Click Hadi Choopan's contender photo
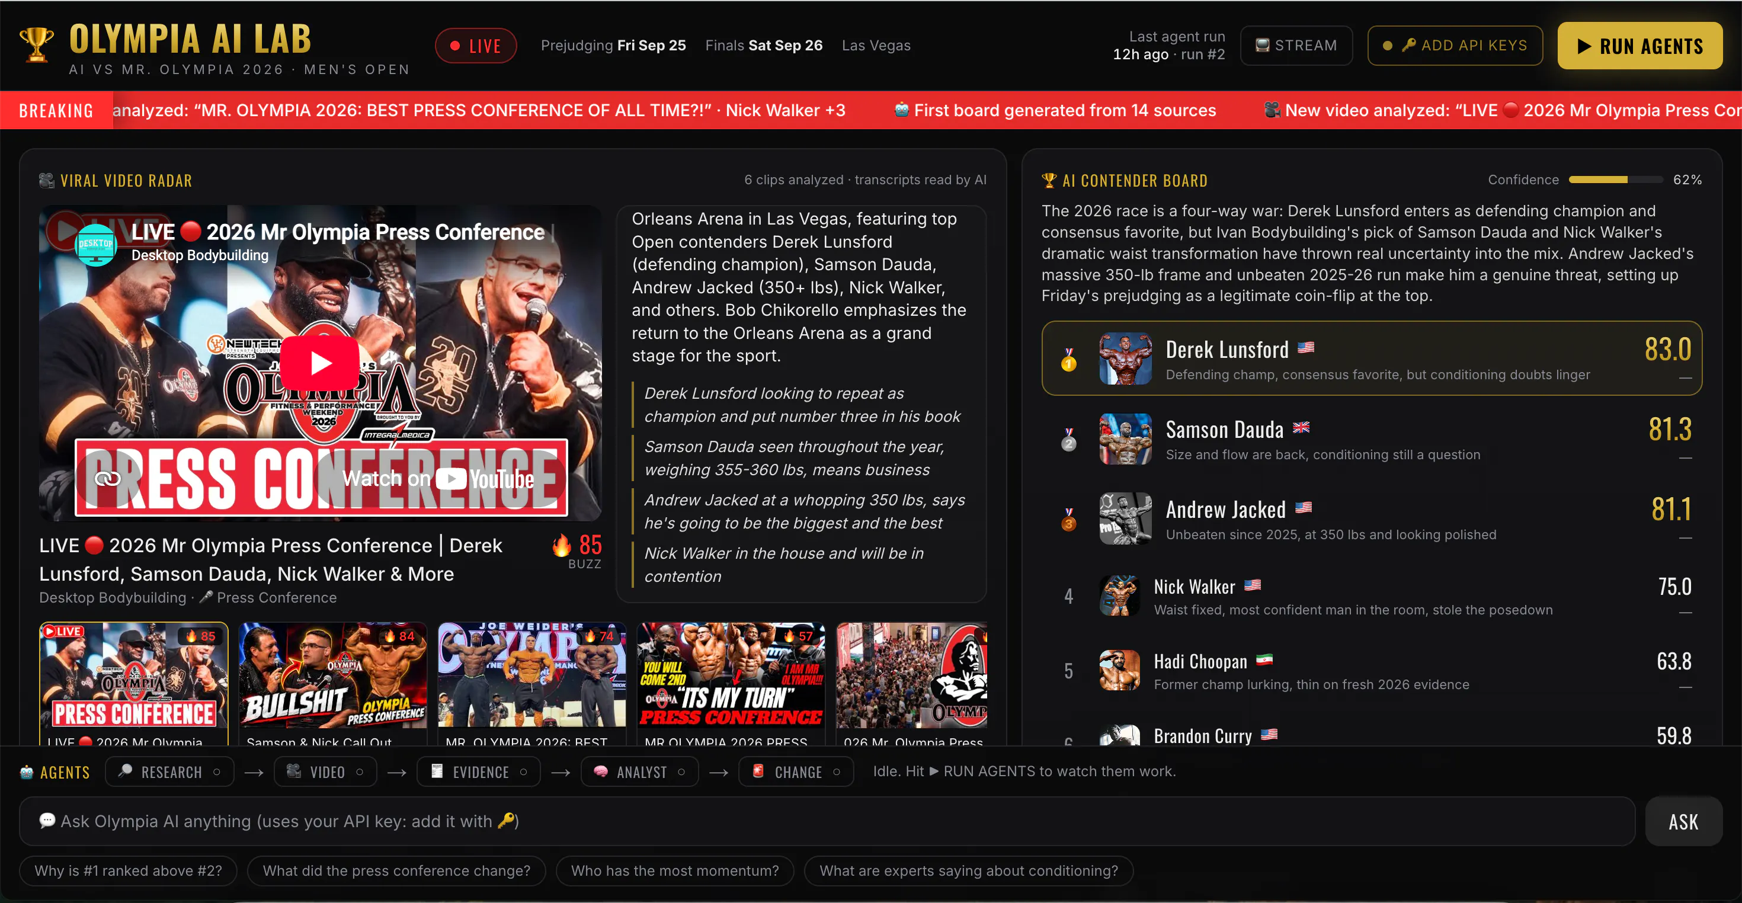1742x903 pixels. (x=1120, y=670)
